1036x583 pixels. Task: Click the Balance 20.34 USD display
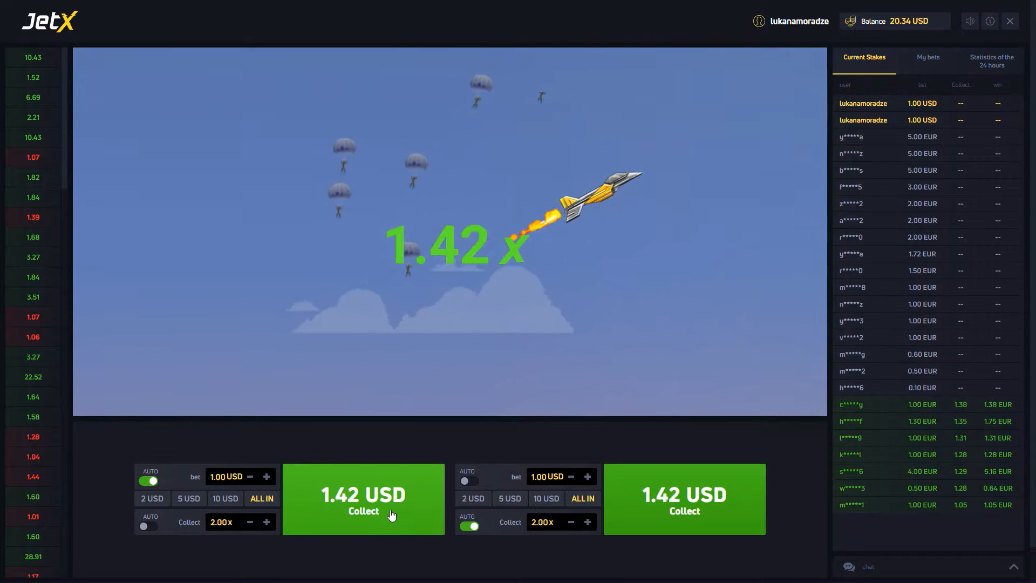point(895,21)
